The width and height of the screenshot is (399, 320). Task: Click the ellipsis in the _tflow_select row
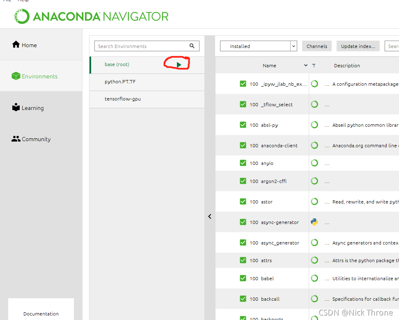pyautogui.click(x=327, y=106)
